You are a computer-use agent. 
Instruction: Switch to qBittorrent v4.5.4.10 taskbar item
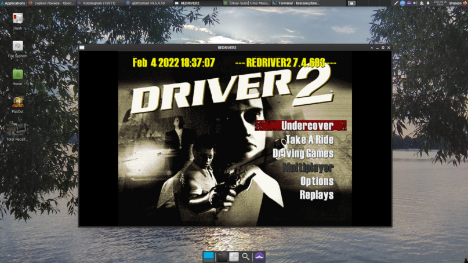148,3
